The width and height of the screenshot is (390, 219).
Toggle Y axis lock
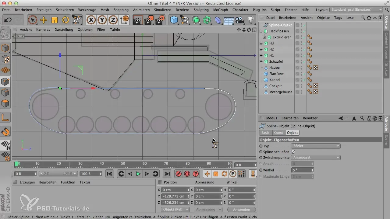[x=102, y=20]
